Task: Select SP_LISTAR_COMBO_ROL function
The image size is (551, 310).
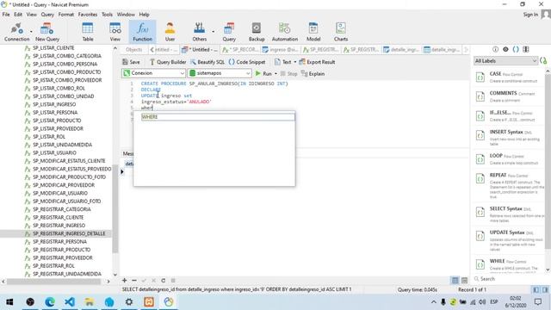Action: (59, 88)
